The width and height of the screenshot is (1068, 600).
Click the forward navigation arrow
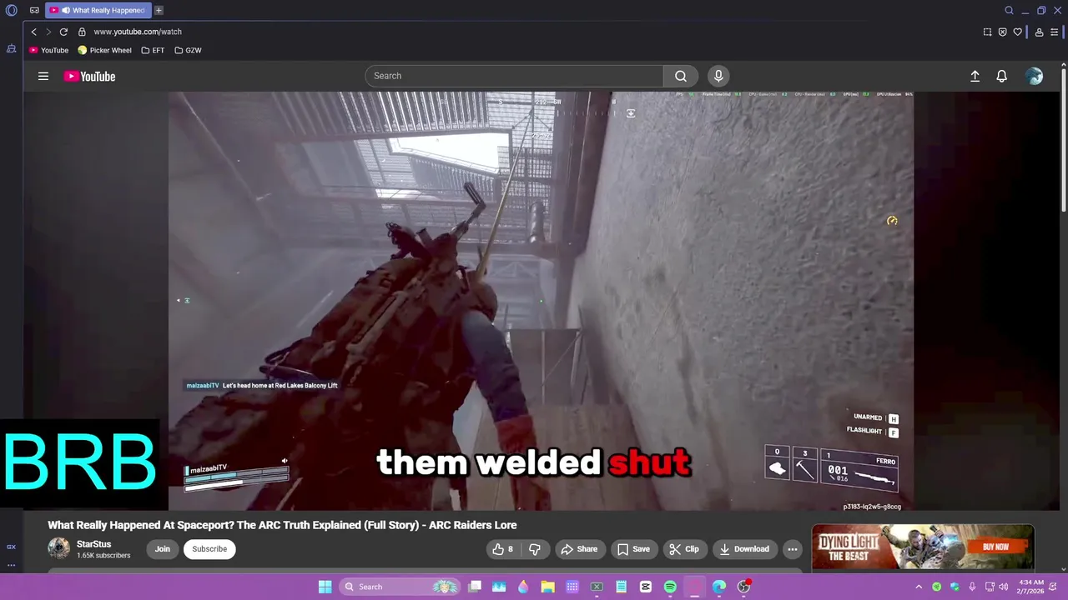pyautogui.click(x=48, y=32)
